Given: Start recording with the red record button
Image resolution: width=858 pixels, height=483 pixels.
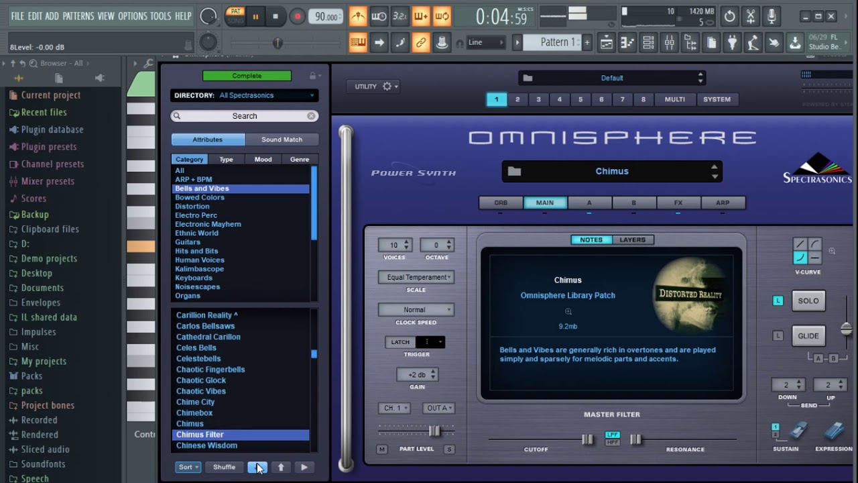Looking at the screenshot, I should 297,17.
